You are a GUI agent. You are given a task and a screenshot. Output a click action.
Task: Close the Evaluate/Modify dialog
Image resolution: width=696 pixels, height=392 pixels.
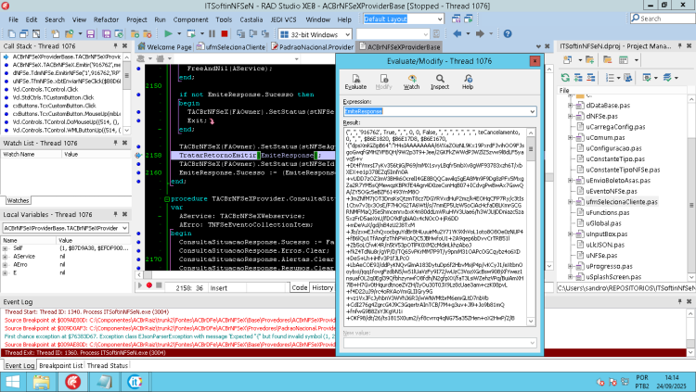click(535, 61)
